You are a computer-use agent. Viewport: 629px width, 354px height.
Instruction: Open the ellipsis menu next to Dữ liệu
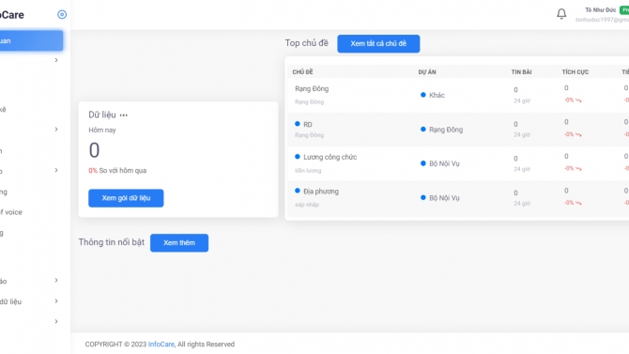pyautogui.click(x=124, y=115)
